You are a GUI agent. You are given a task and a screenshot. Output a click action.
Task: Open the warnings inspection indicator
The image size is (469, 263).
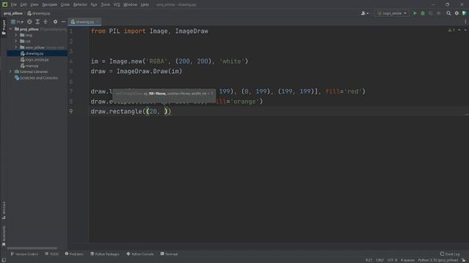point(451,30)
